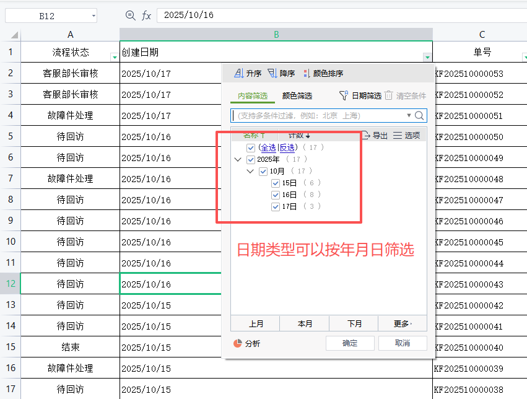Viewport: 527px width, 399px height.
Task: Click the 降序 descending sort icon
Action: click(x=272, y=74)
